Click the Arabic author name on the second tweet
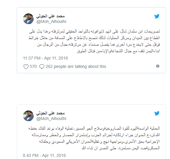Viewport: 170px width, 159px height. (50, 113)
